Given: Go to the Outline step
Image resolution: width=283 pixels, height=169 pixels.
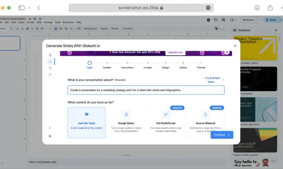Looking at the screenshot, I should (183, 65).
